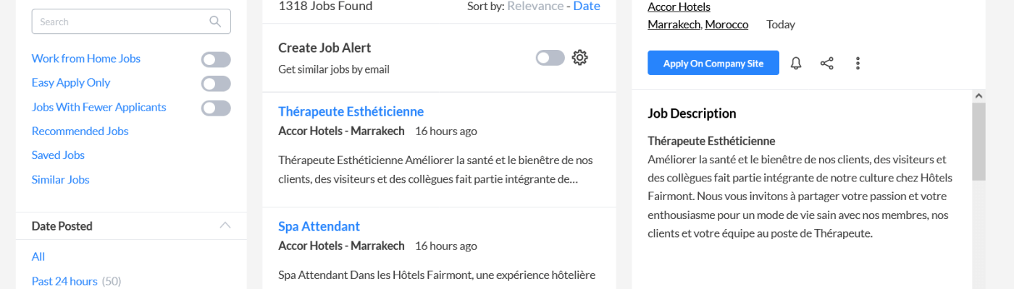Viewport: 1014px width, 289px height.
Task: Sort results by Relevance
Action: [535, 7]
